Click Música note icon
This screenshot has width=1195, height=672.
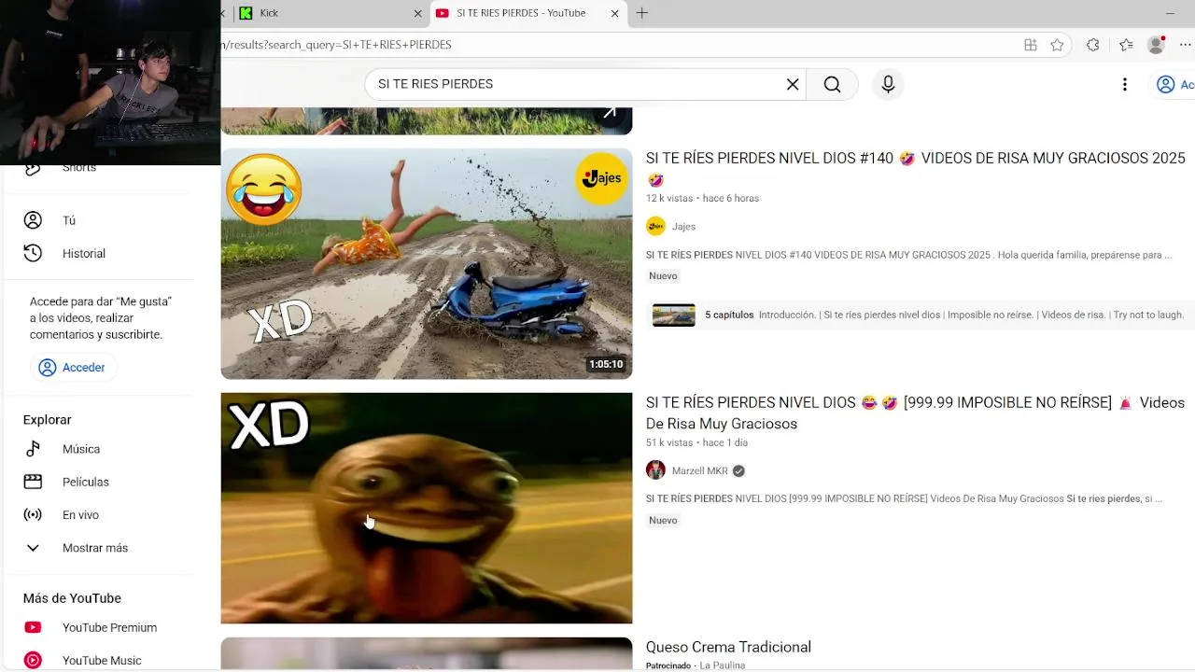tap(33, 449)
